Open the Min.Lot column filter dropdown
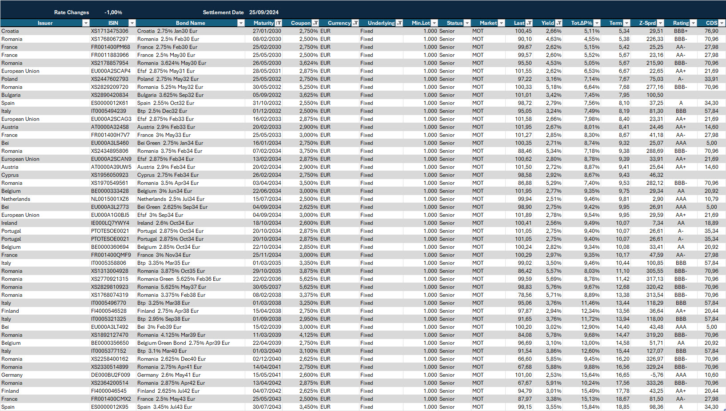 tap(434, 23)
